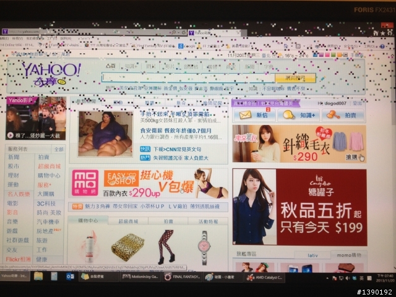This screenshot has height=297, width=396.
Task: Open Outlook from the taskbar
Action: coord(70,277)
